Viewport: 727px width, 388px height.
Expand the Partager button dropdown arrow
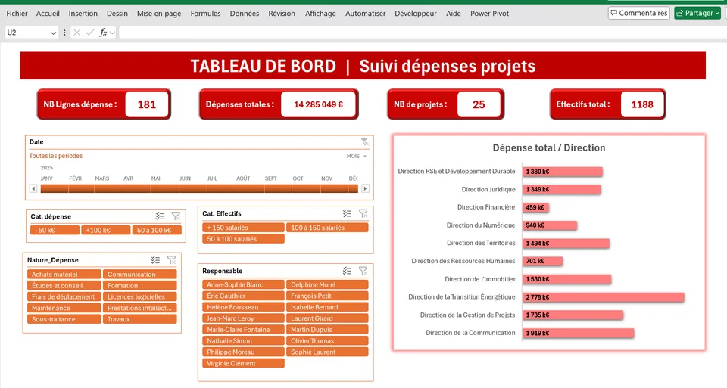[x=717, y=14]
